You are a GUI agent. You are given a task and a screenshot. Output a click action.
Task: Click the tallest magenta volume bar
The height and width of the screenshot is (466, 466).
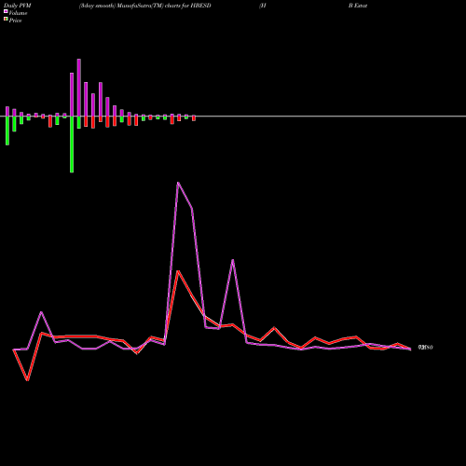click(x=79, y=88)
